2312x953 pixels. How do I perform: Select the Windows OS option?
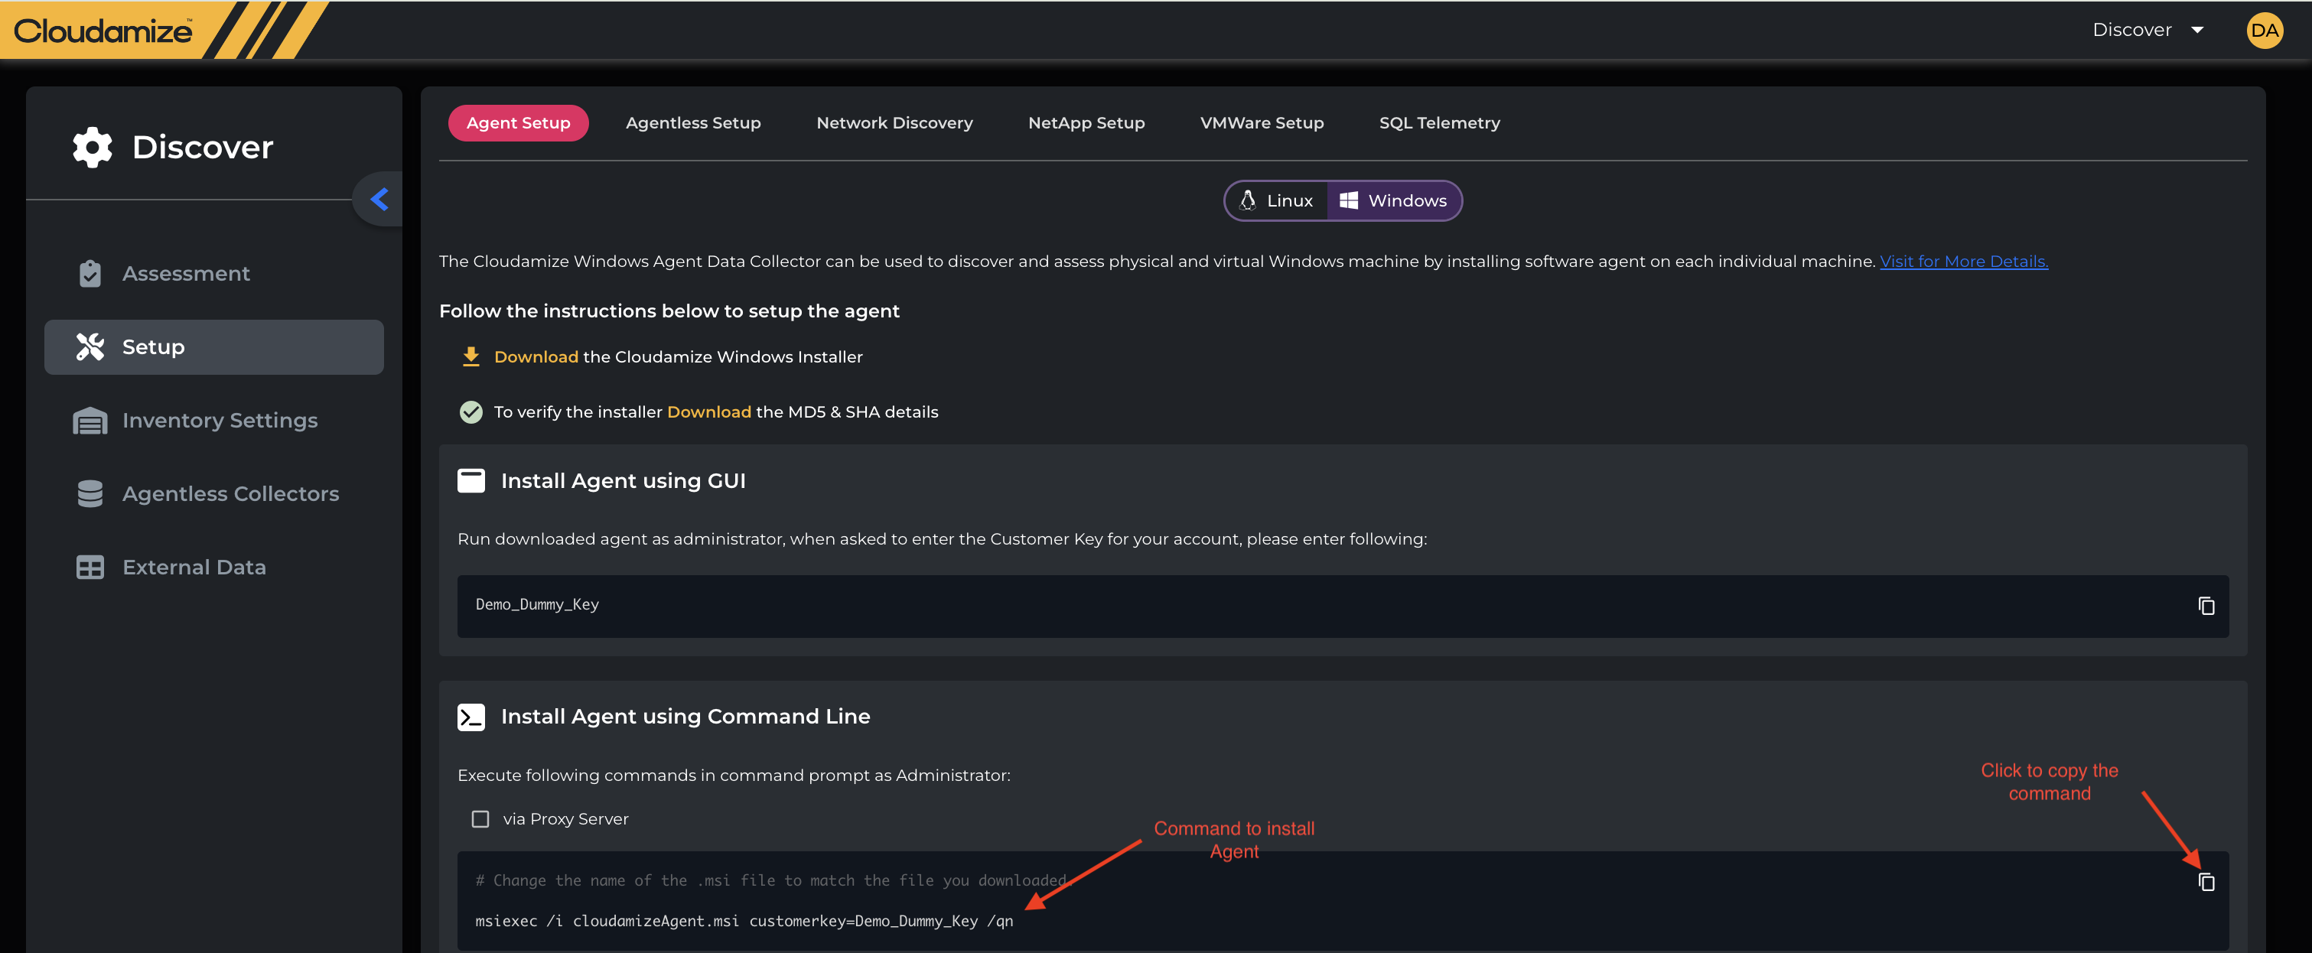(1393, 201)
